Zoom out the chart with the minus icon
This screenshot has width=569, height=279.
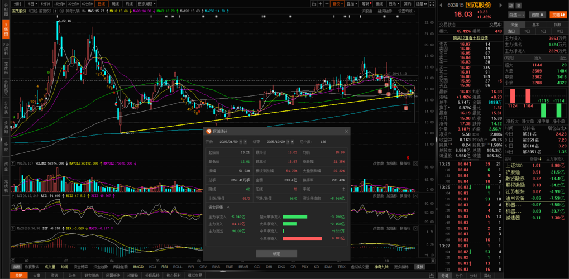pyautogui.click(x=327, y=4)
